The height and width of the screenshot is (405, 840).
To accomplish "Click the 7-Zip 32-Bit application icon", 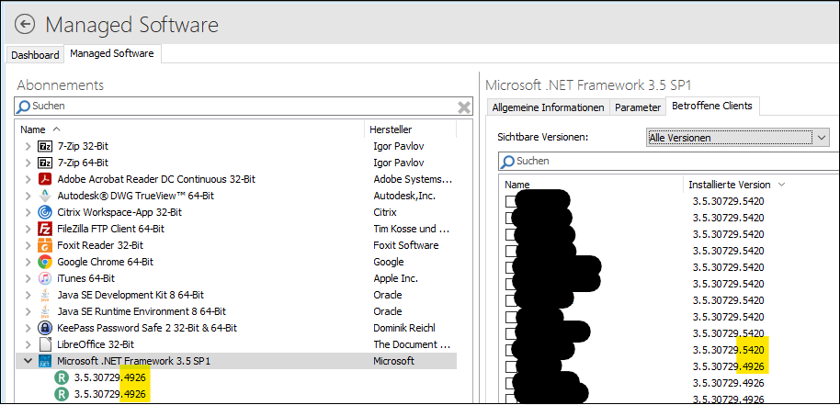I will pyautogui.click(x=44, y=146).
